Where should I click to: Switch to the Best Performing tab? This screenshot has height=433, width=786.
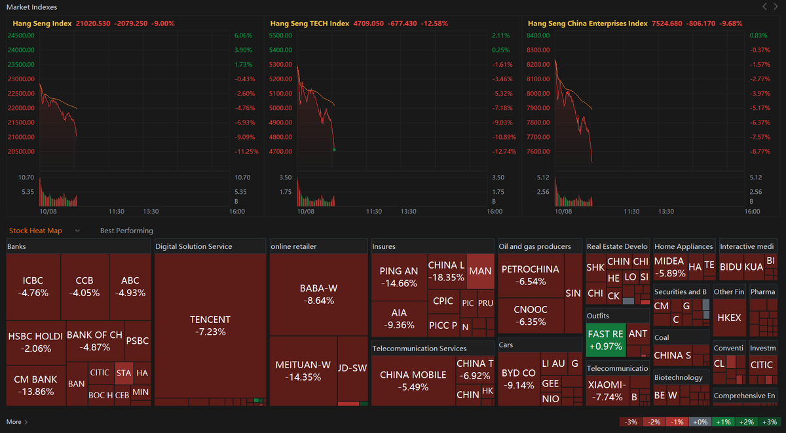126,231
